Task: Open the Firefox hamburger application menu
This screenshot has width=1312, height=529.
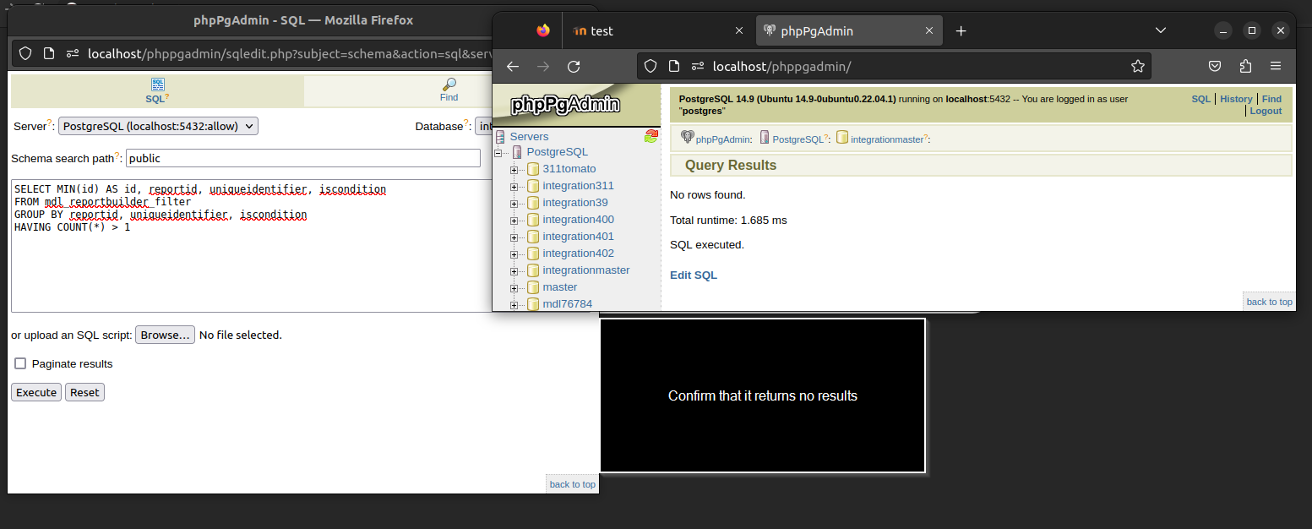Action: click(1276, 66)
